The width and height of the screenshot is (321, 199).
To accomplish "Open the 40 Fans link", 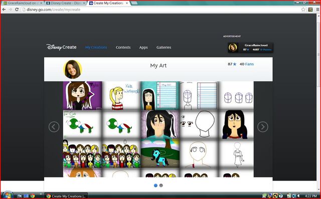I will pyautogui.click(x=247, y=64).
